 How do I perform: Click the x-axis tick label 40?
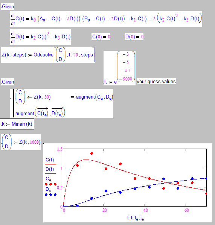pyautogui.click(x=146, y=210)
